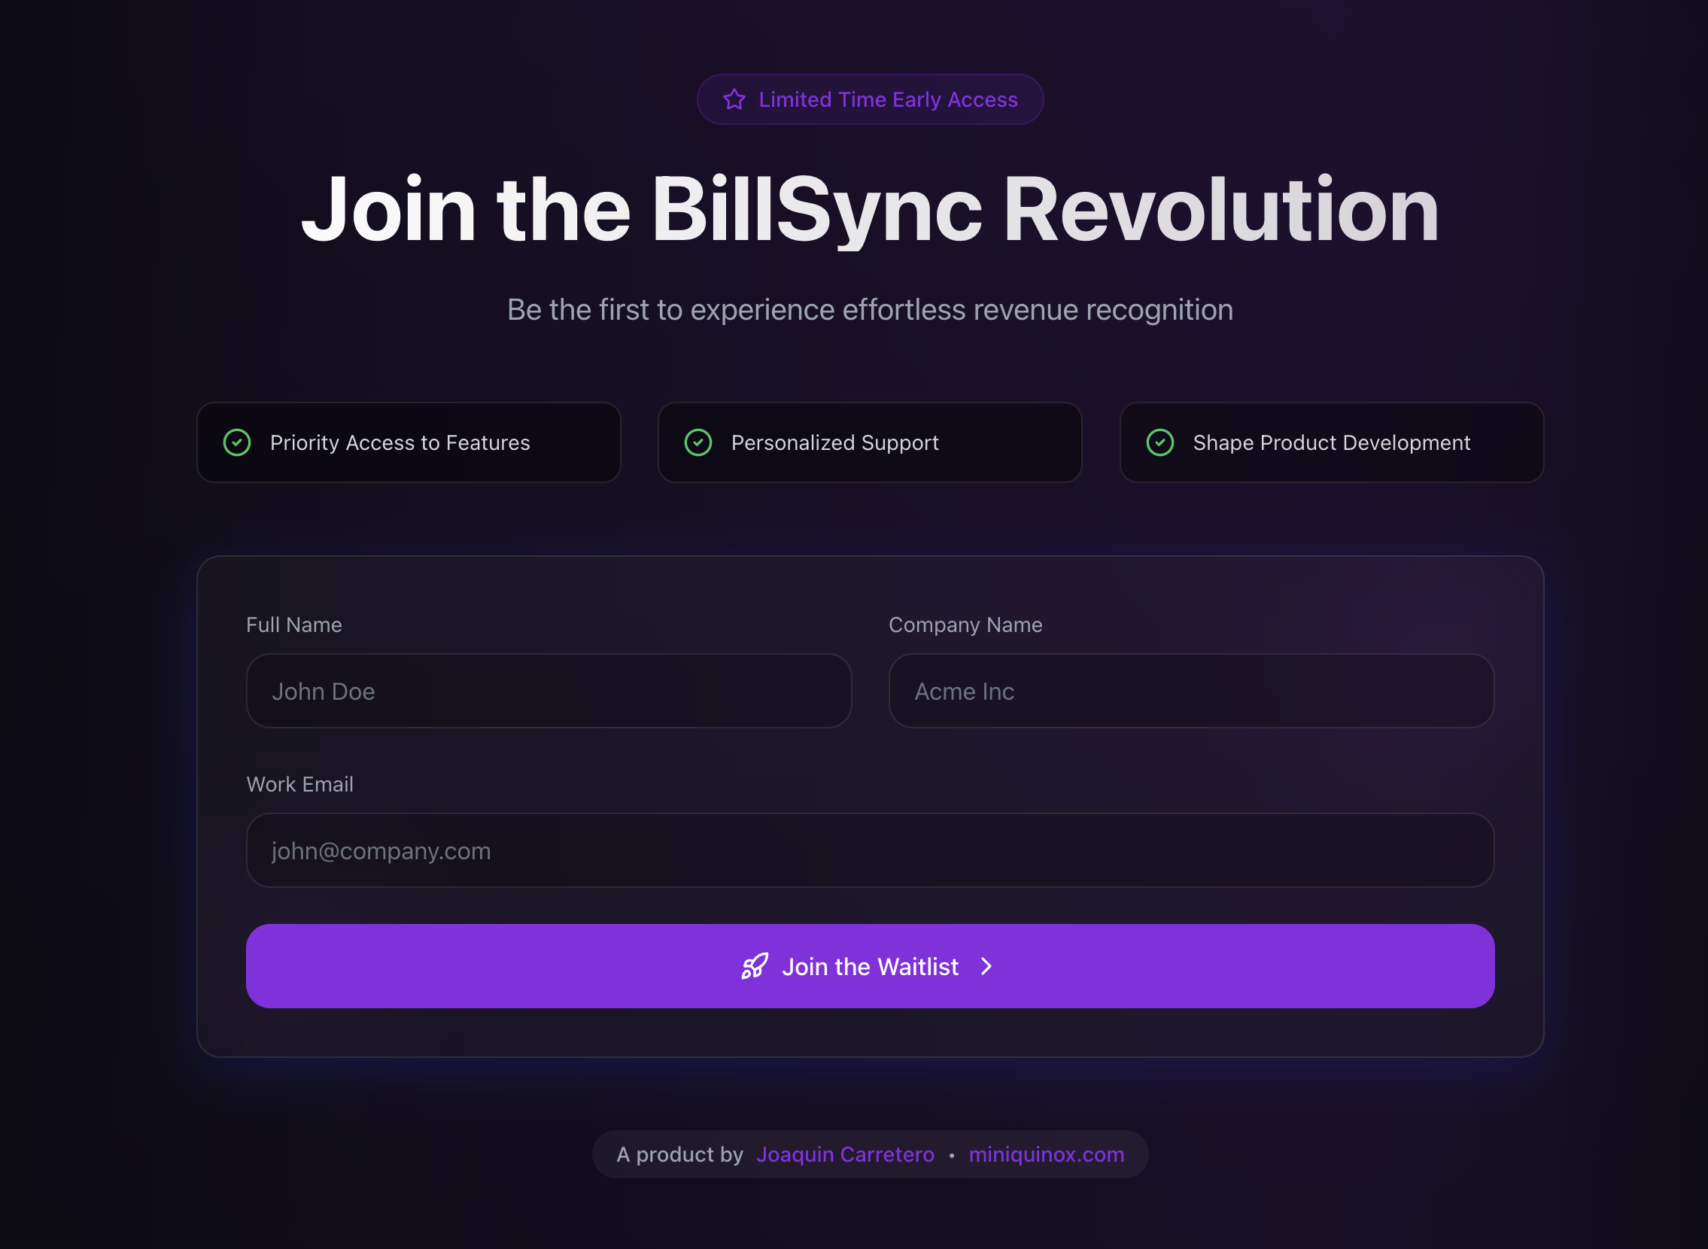Viewport: 1708px width, 1249px height.
Task: Click the star icon in the Early Access badge
Action: pyautogui.click(x=735, y=99)
